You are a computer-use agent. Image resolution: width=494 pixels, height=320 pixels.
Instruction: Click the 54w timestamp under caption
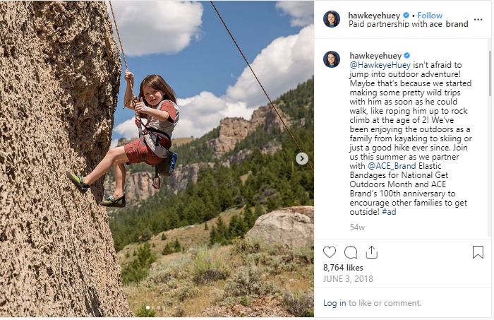(357, 227)
